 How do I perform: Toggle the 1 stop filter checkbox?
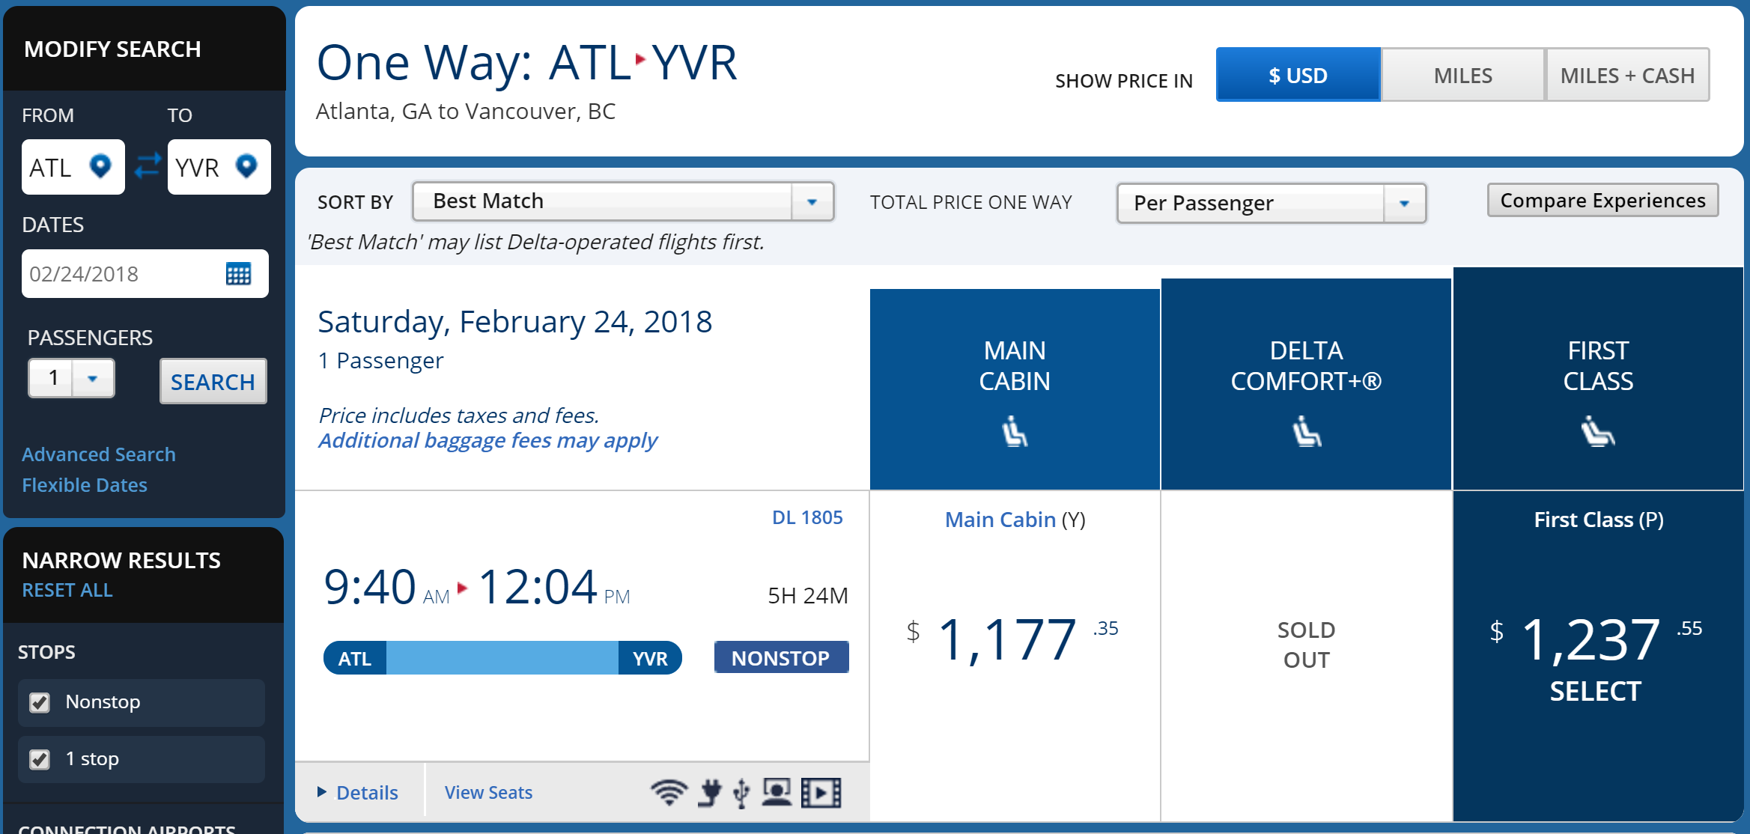(40, 759)
